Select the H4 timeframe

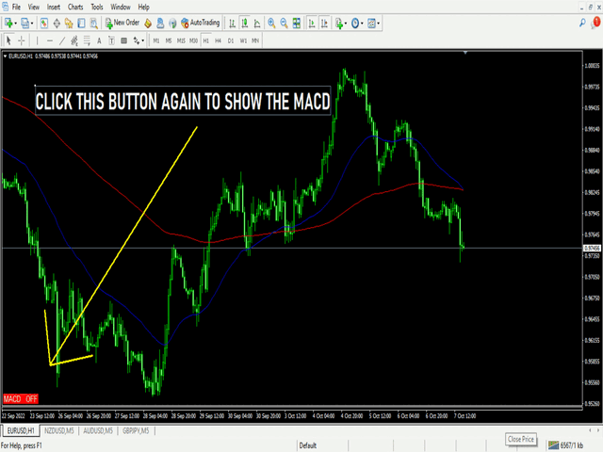tap(218, 40)
